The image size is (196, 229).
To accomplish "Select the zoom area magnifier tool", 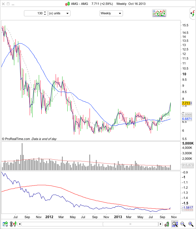I will coord(175,224).
